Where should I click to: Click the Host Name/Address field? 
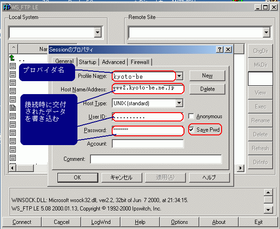[x=148, y=89]
